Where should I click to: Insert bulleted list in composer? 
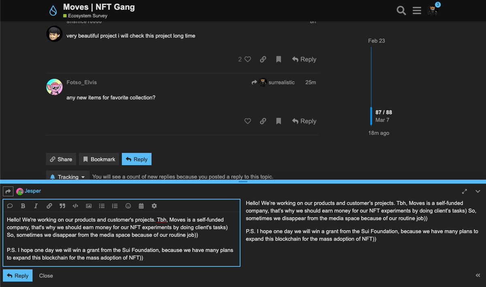102,206
